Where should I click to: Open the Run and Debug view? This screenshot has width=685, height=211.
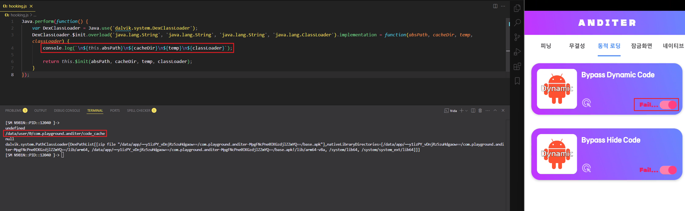[517, 52]
